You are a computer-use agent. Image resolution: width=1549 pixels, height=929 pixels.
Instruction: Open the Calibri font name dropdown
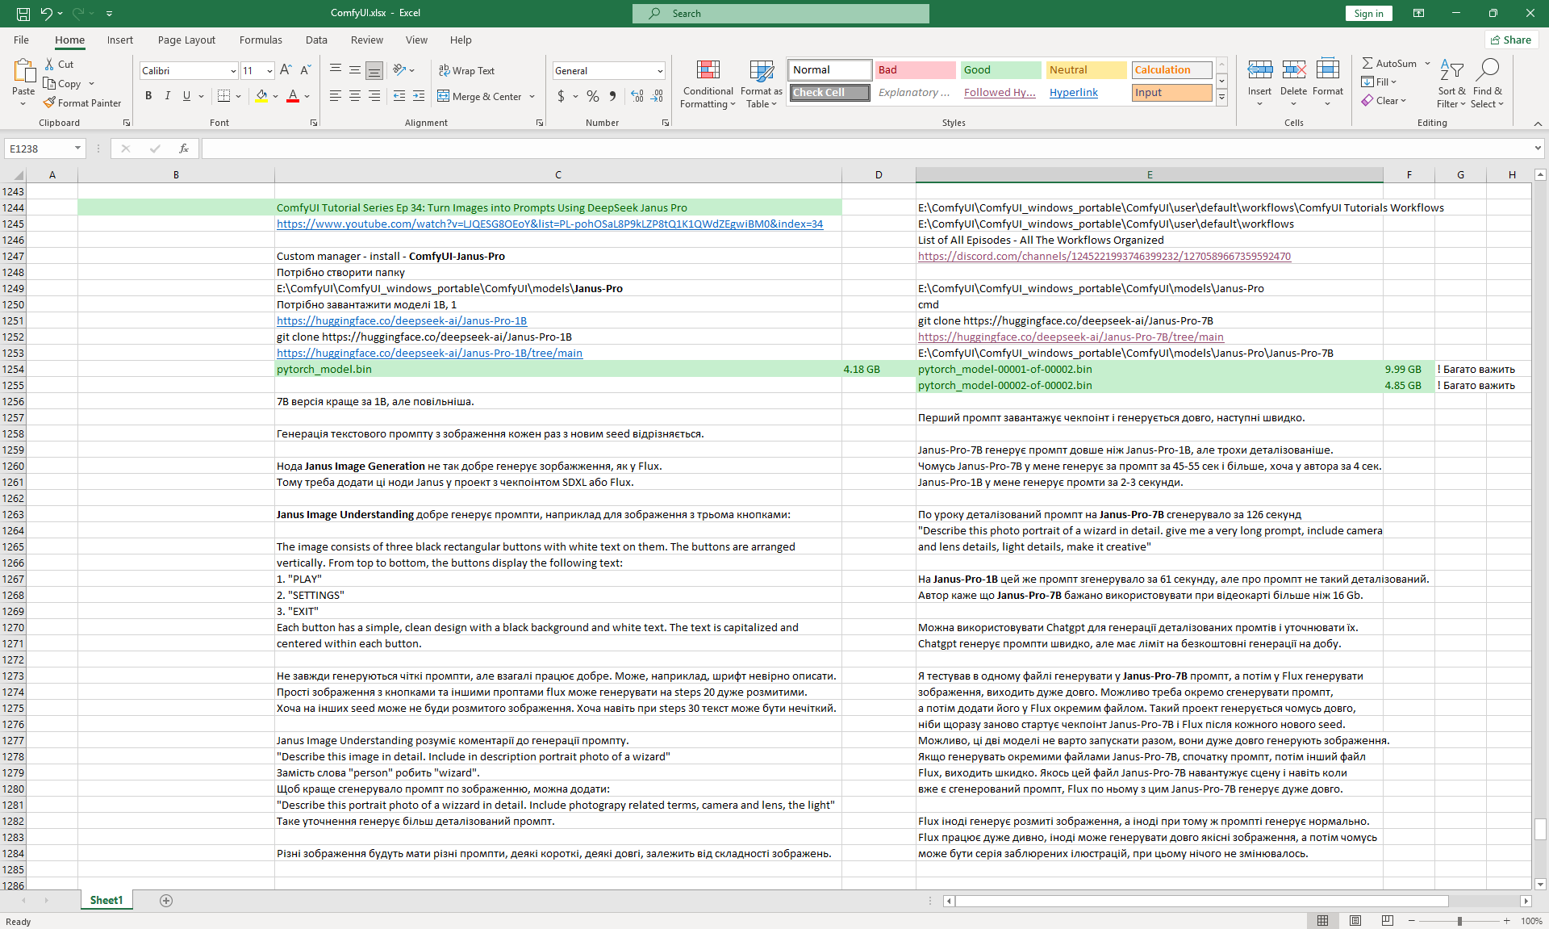point(233,71)
